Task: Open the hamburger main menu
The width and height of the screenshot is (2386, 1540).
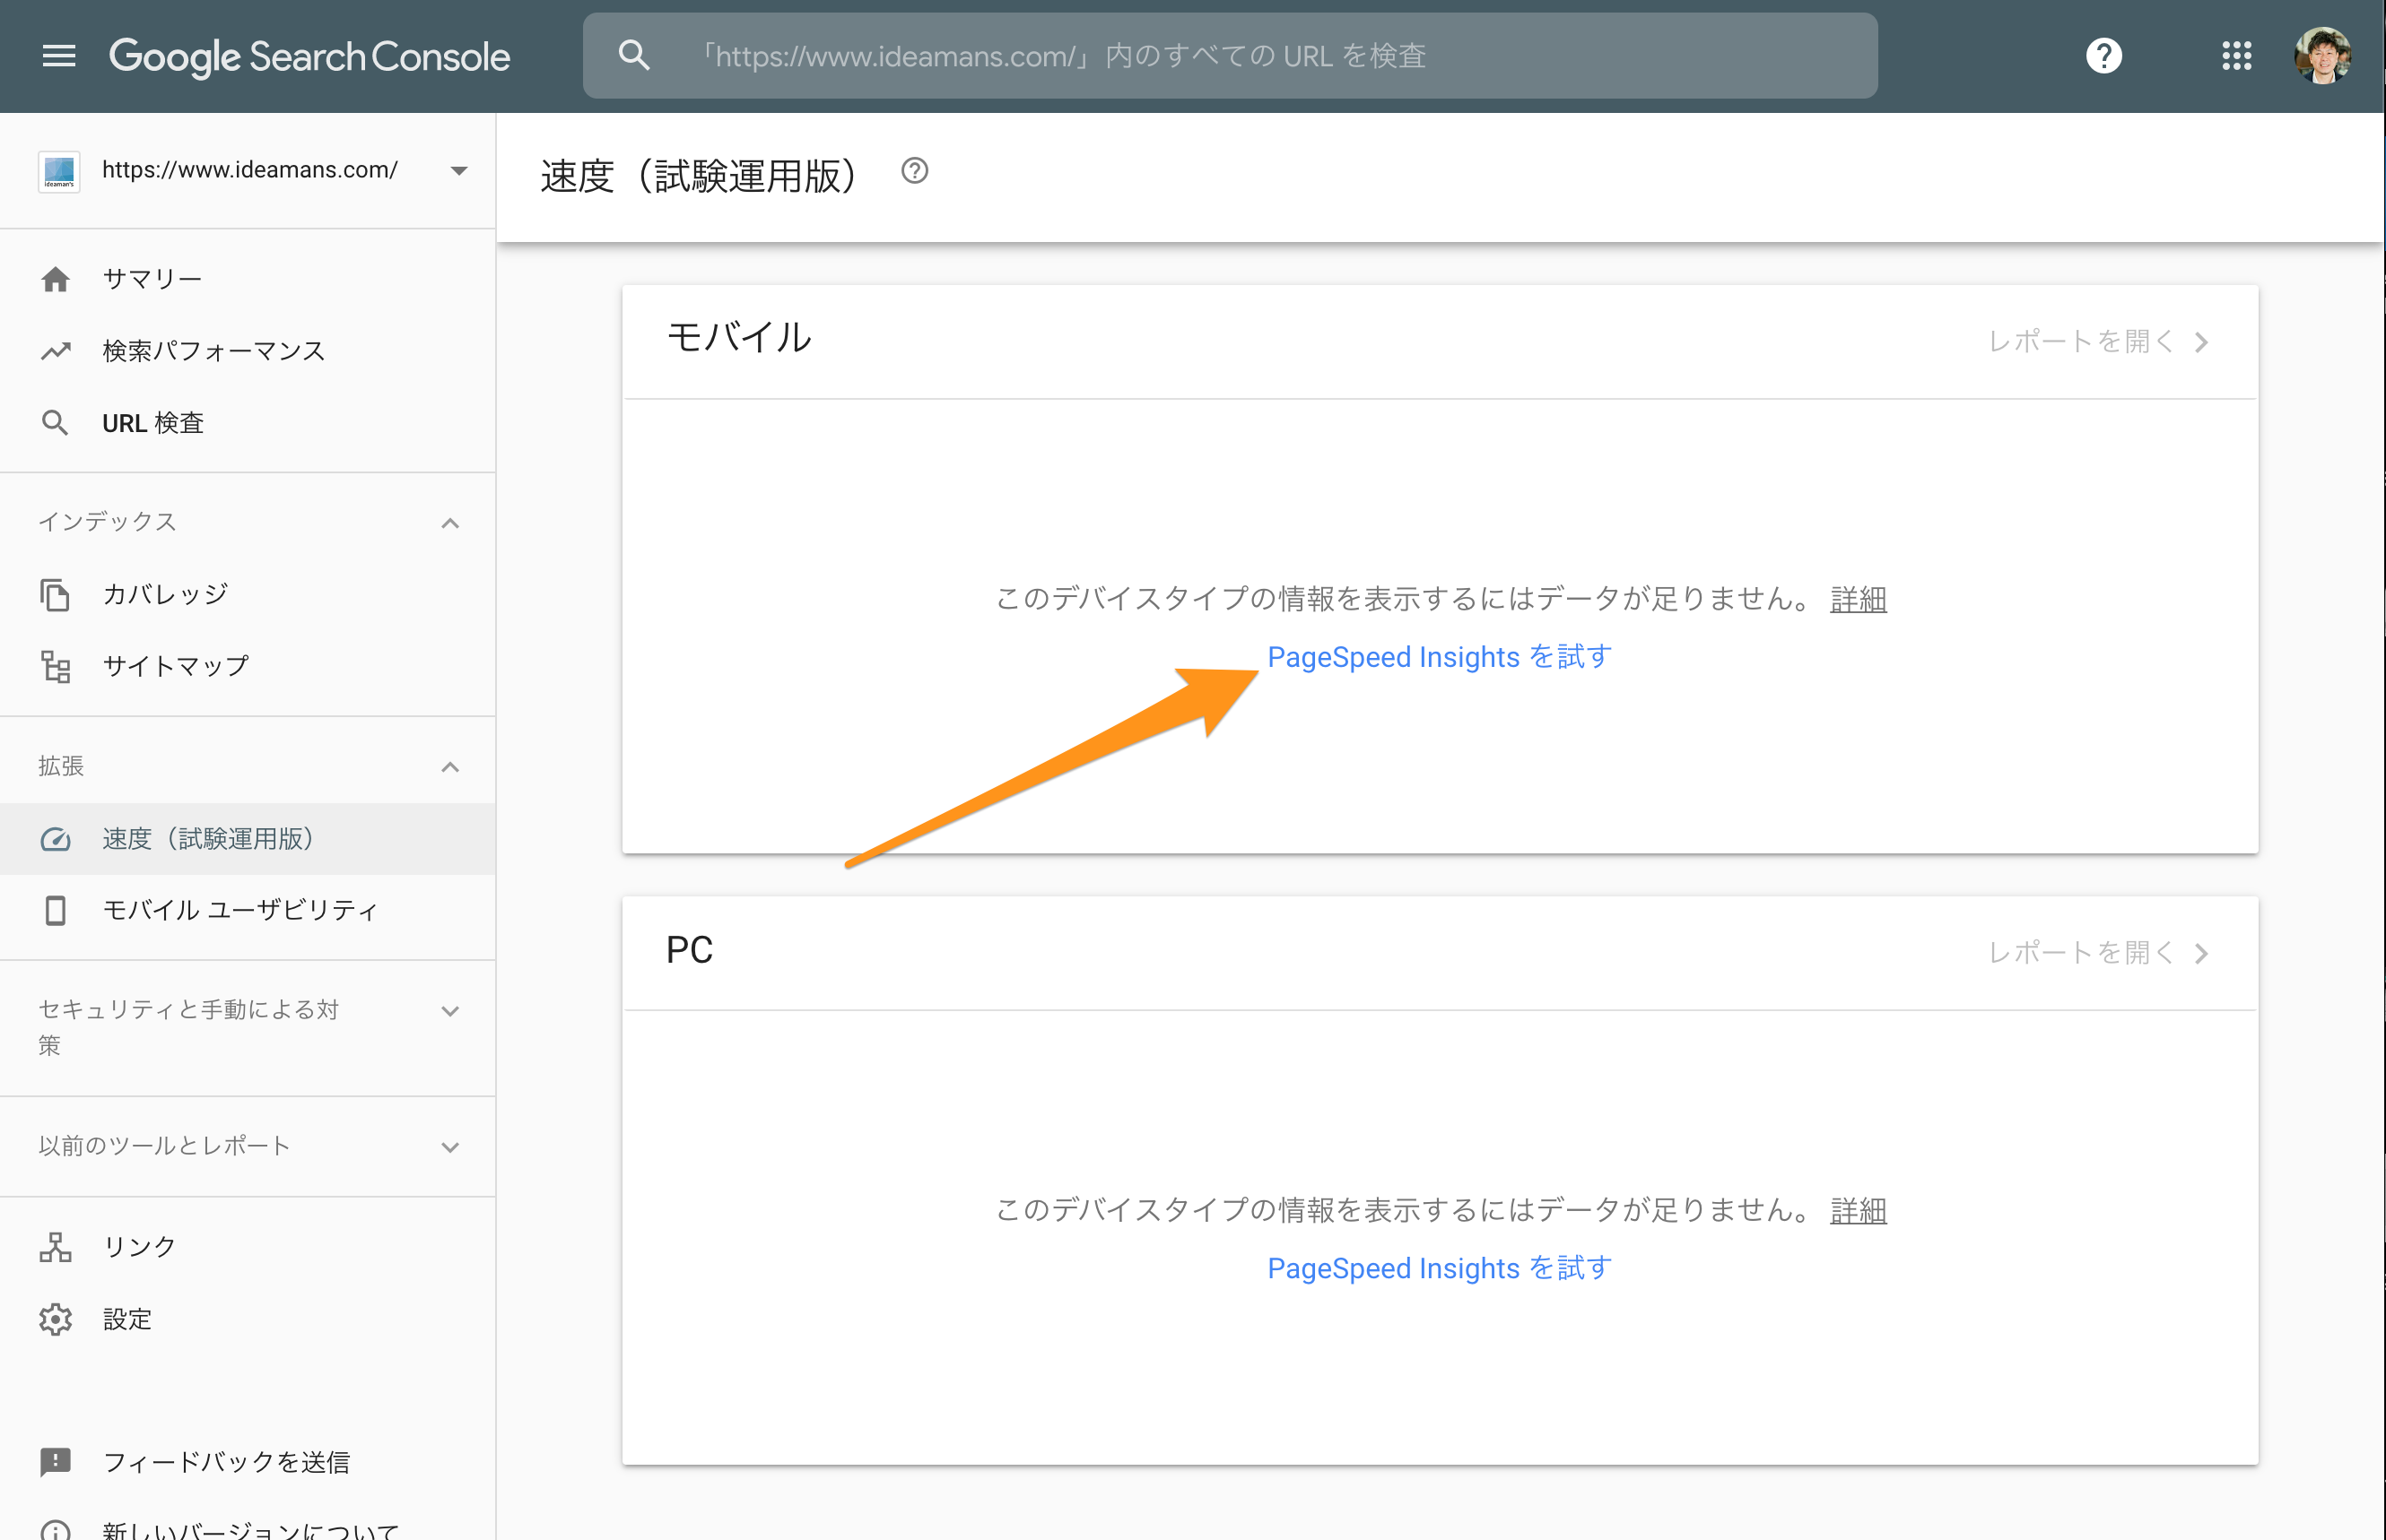Action: (x=59, y=56)
